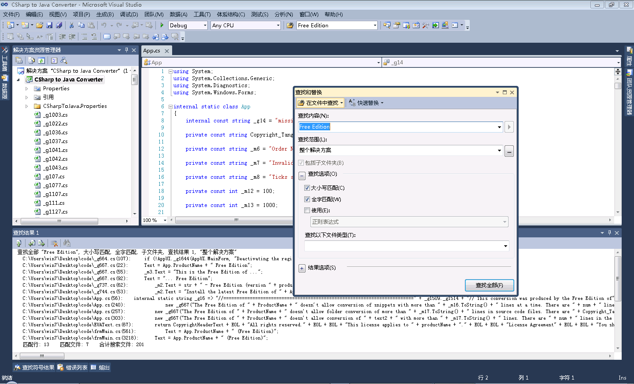This screenshot has width=634, height=384.
Task: Click the Find in Files toolbar icon
Action: coord(290,26)
